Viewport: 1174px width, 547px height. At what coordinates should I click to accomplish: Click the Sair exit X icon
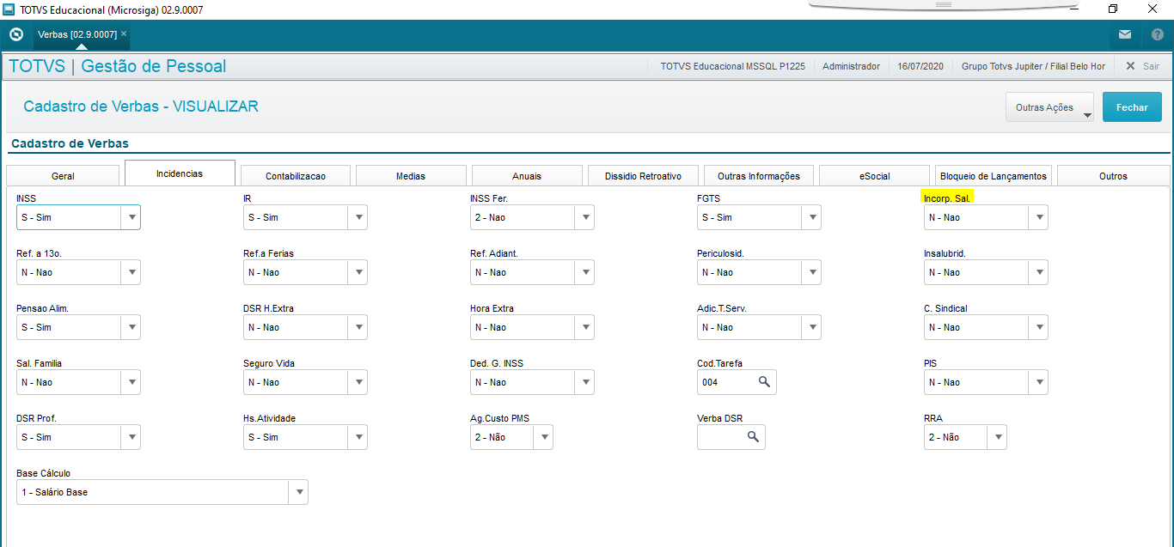pyautogui.click(x=1131, y=66)
